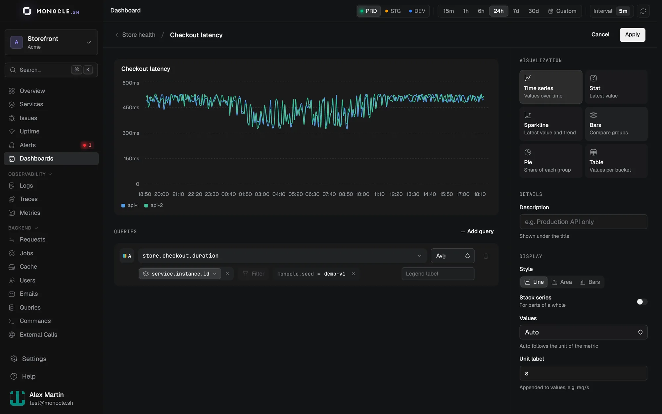The width and height of the screenshot is (662, 414).
Task: Remove the monocle.seed filter chip
Action: (x=354, y=274)
